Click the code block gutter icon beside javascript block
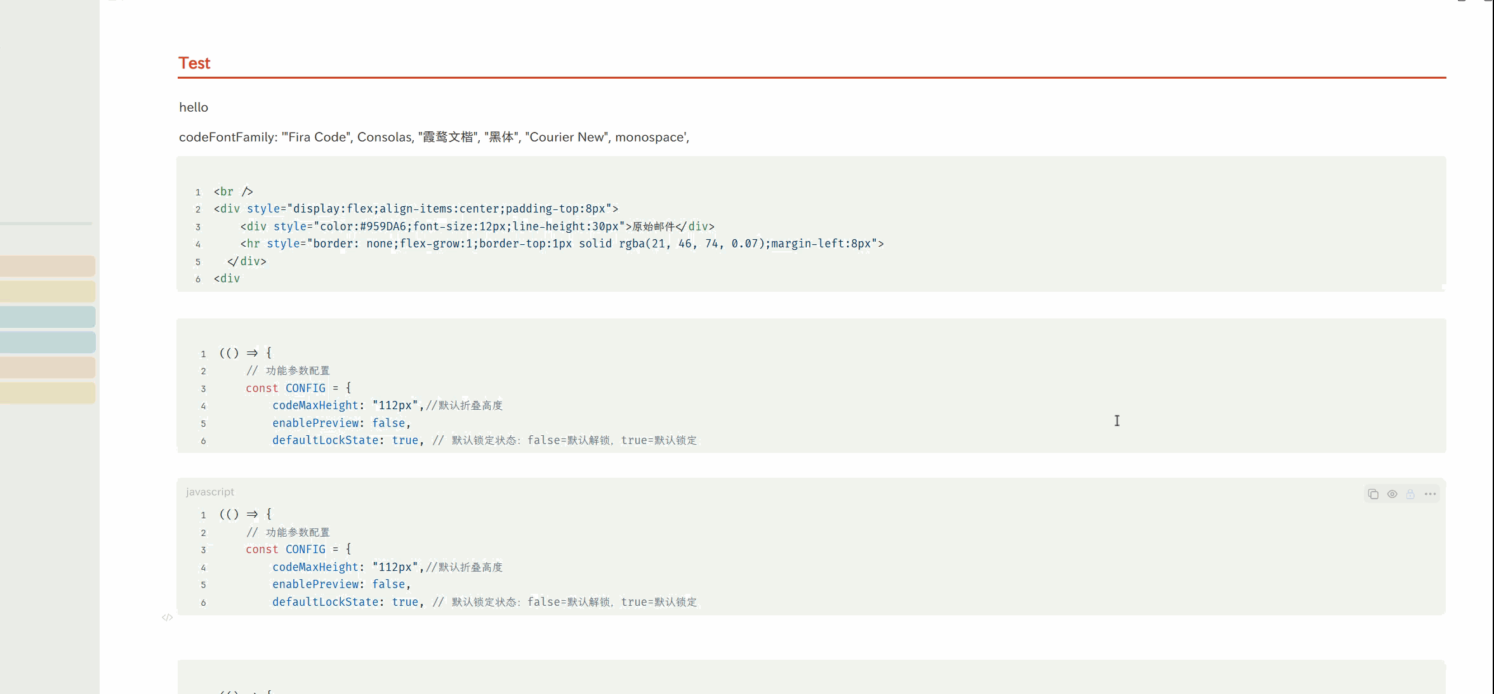Viewport: 1494px width, 694px height. point(167,617)
